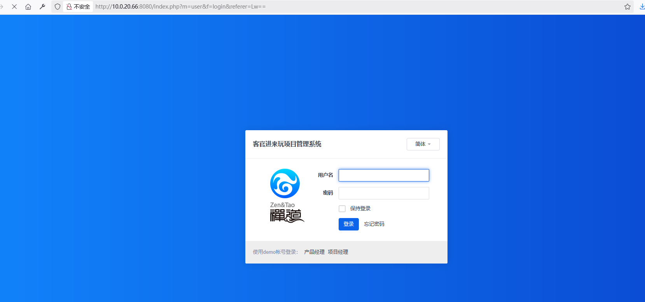Bookmark this page with the star icon

click(x=627, y=7)
